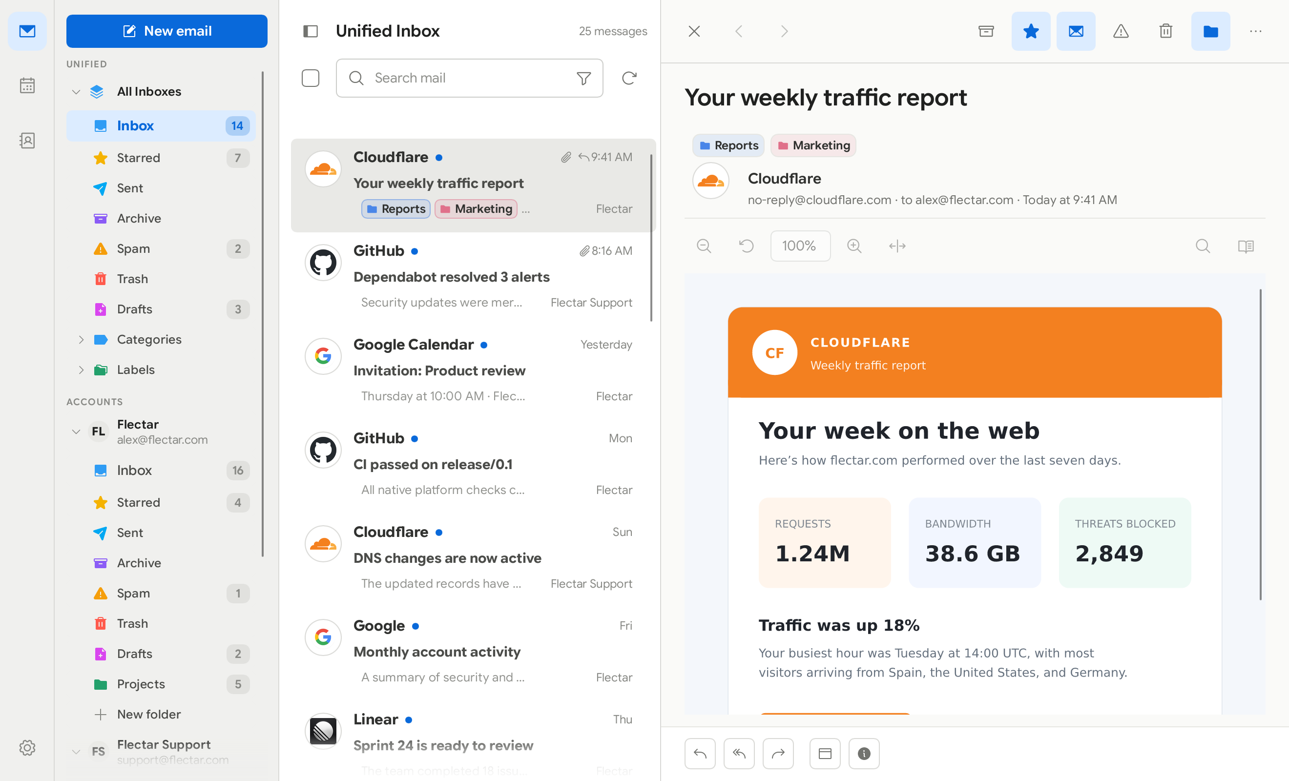The image size is (1289, 781).
Task: Open Settings gear in the left rail
Action: point(27,747)
